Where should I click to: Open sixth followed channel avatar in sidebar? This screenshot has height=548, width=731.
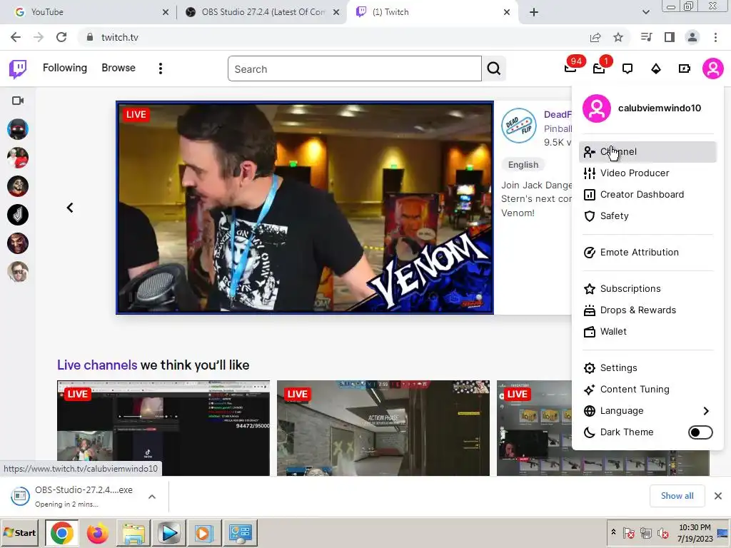[x=18, y=272]
